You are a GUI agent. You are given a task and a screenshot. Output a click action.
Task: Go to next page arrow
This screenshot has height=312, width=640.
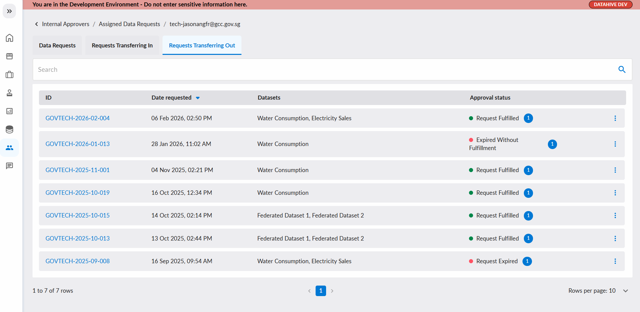[332, 291]
